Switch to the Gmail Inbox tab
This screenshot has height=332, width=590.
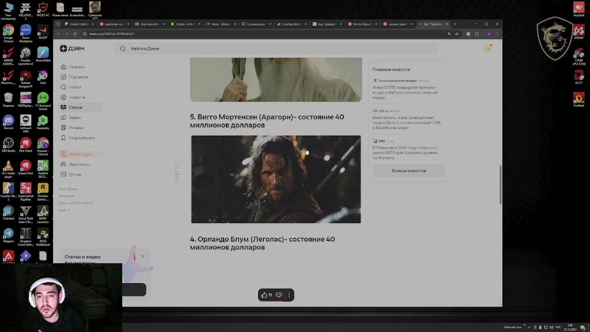pos(221,24)
